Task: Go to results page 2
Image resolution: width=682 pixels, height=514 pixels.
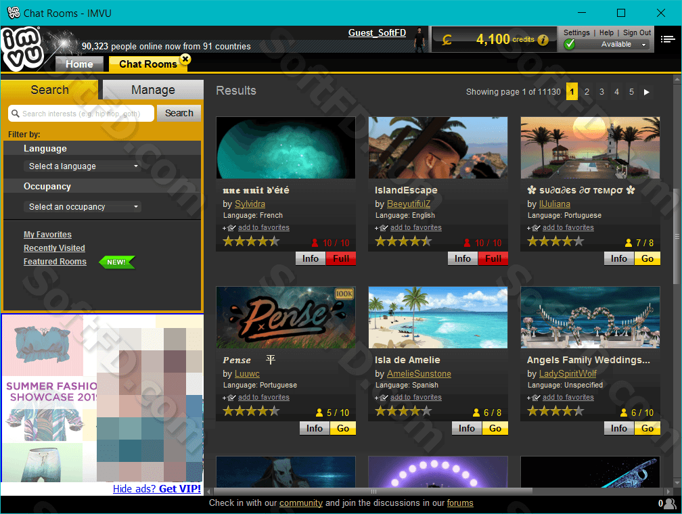Action: click(x=587, y=92)
